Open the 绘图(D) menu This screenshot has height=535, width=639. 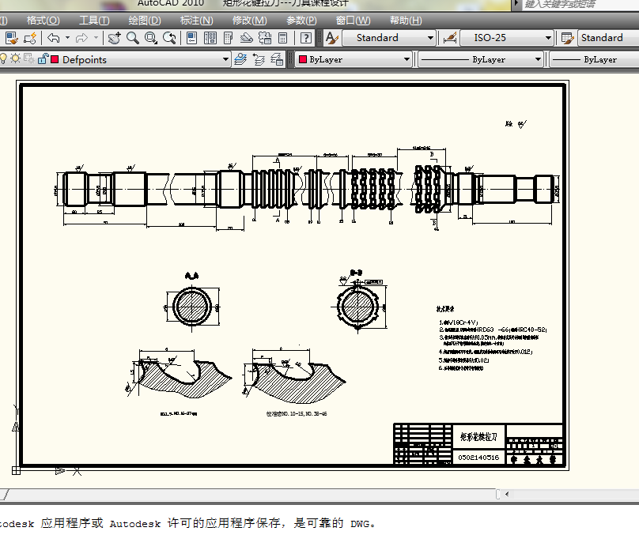tap(145, 21)
